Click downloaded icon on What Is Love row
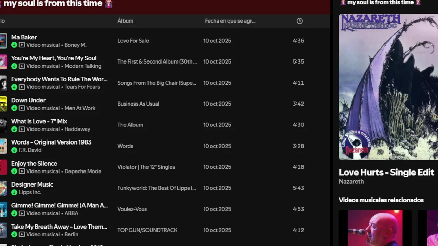The height and width of the screenshot is (246, 438). pos(14,129)
